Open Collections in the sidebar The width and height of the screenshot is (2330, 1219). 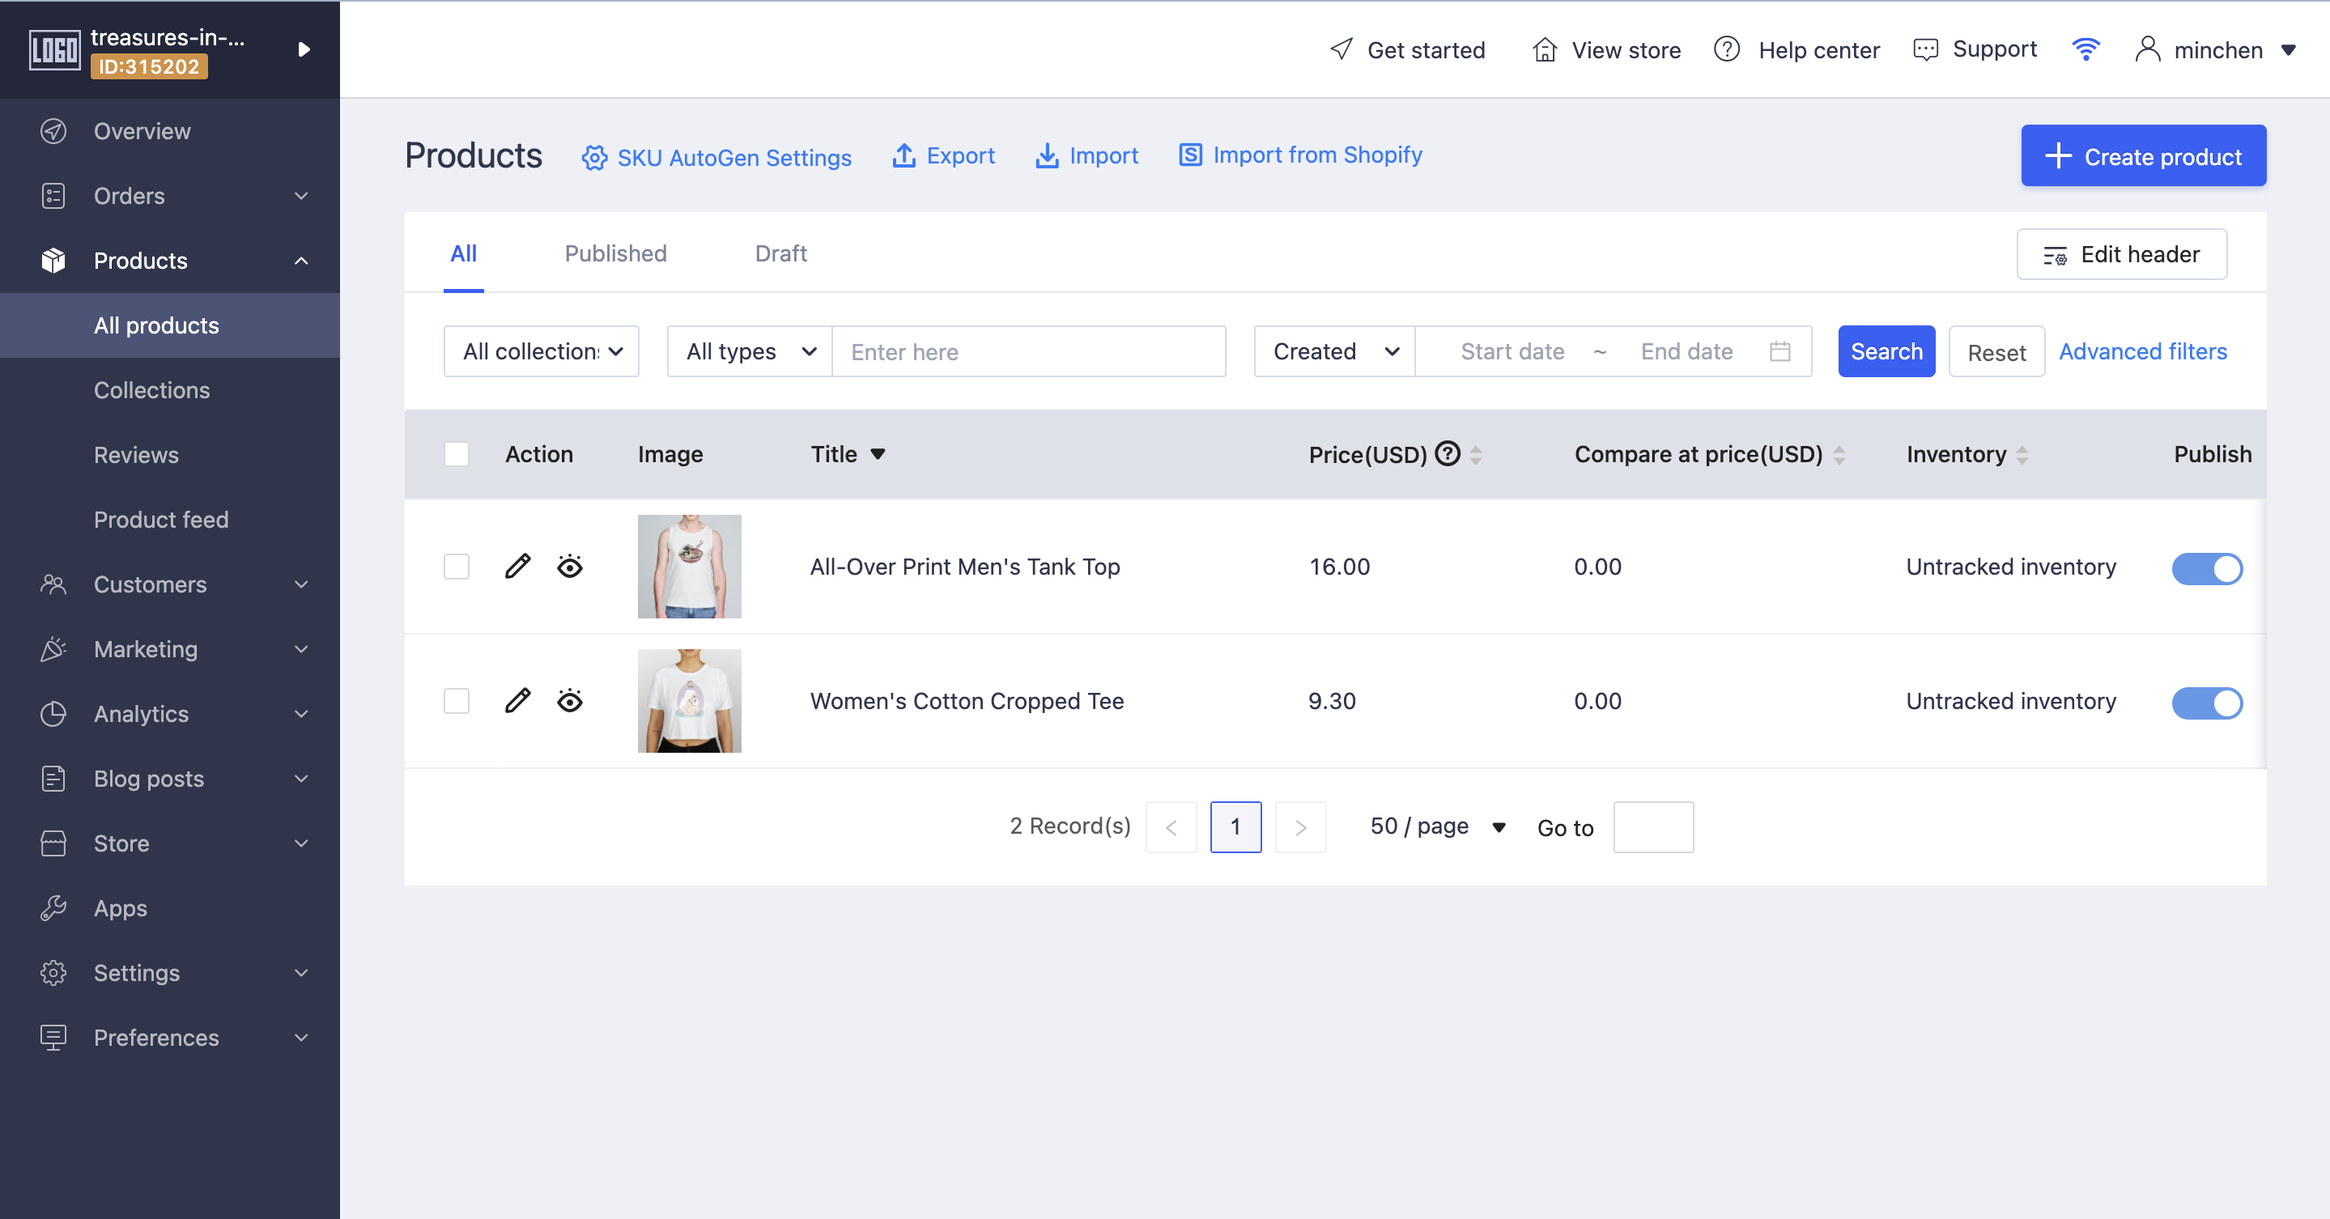(152, 390)
